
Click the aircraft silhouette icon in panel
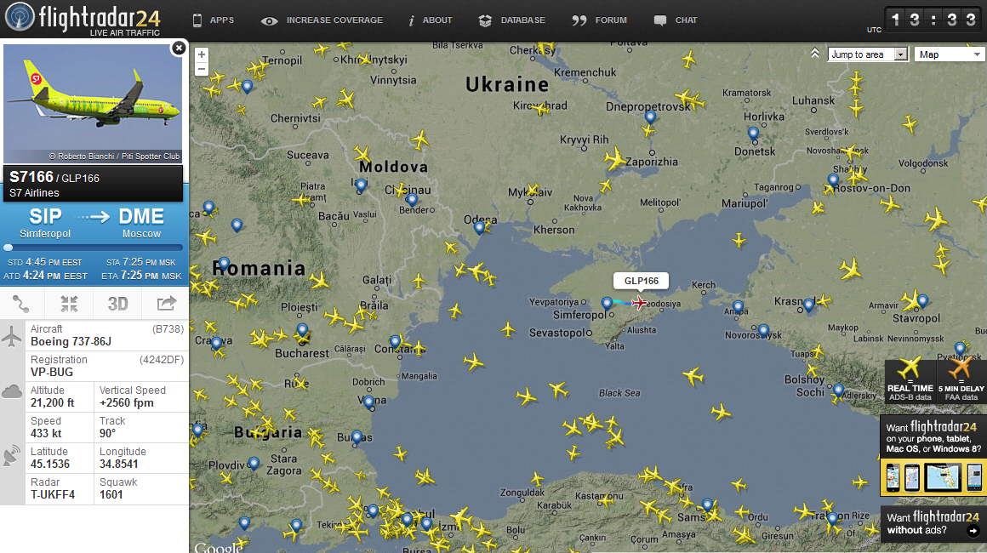coord(11,335)
